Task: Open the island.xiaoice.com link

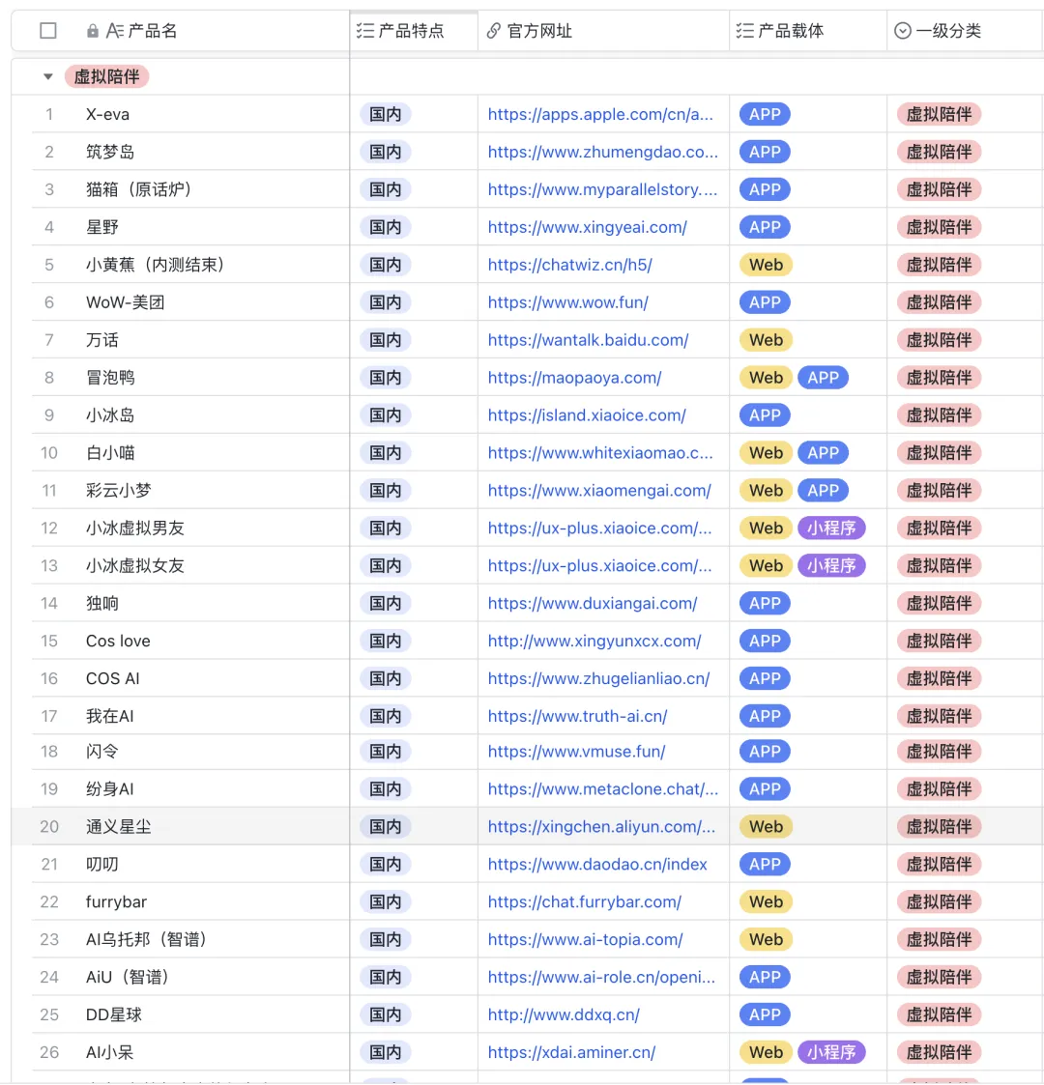Action: 587,415
